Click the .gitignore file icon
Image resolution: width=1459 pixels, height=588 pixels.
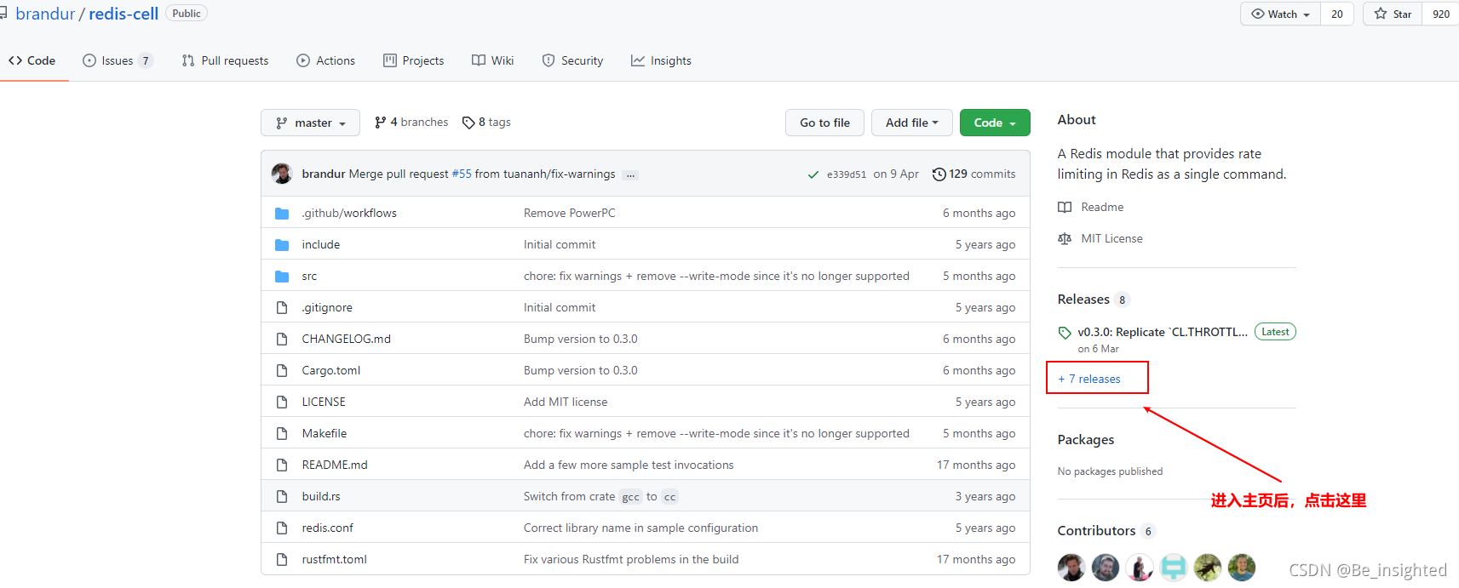tap(282, 308)
